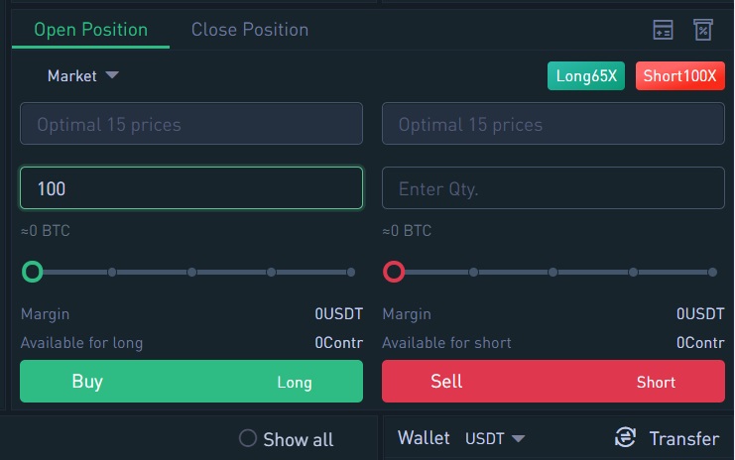Focus the long quantity field showing 100

(191, 187)
